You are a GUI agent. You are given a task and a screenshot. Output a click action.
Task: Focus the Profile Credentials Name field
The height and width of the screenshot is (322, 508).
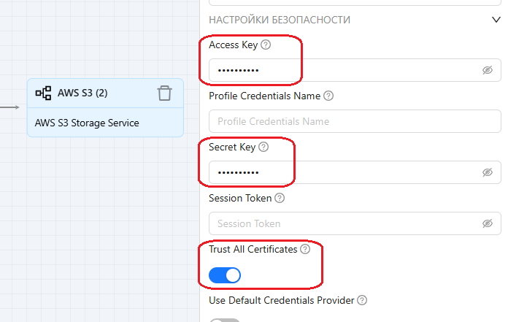(x=354, y=121)
